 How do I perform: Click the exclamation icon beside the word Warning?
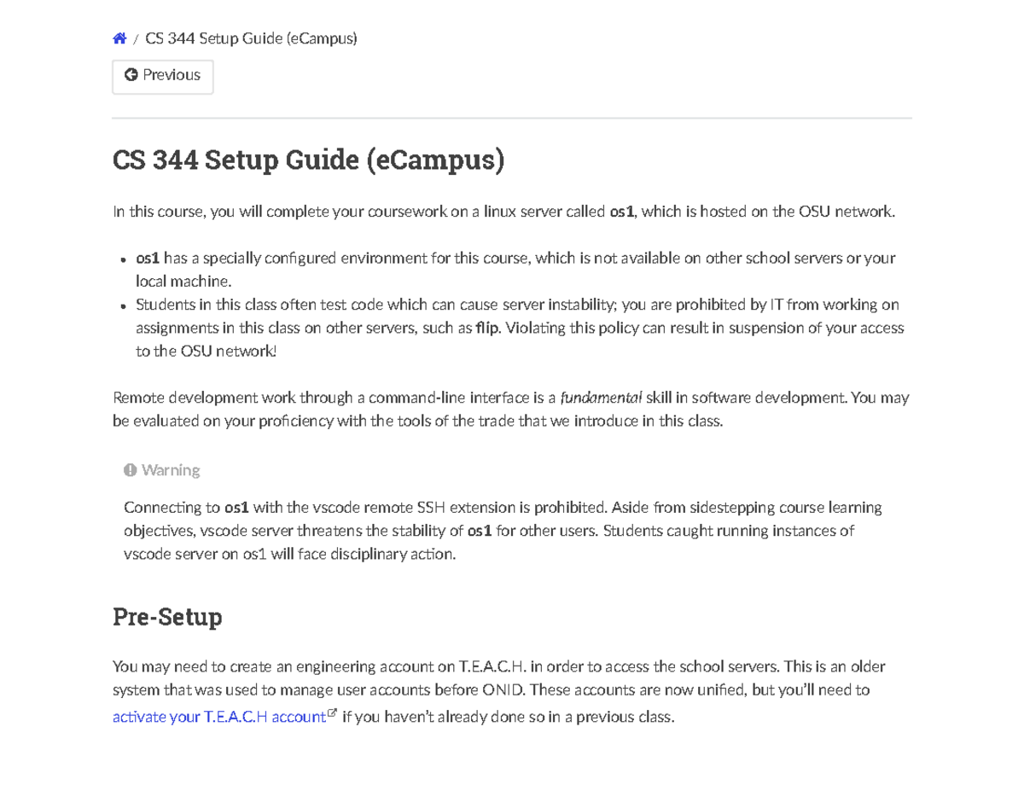click(130, 469)
